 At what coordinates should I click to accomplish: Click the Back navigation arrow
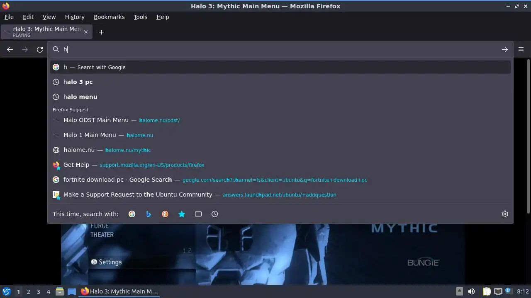(10, 50)
